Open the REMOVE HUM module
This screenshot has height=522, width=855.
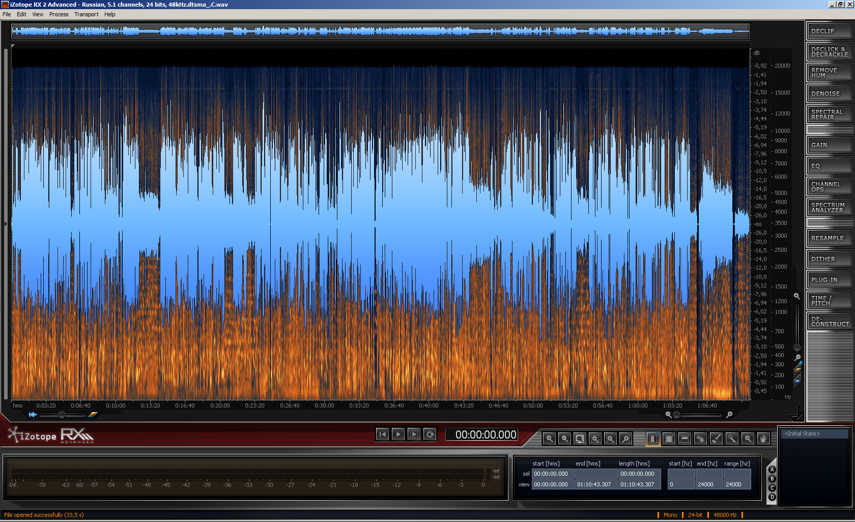830,73
